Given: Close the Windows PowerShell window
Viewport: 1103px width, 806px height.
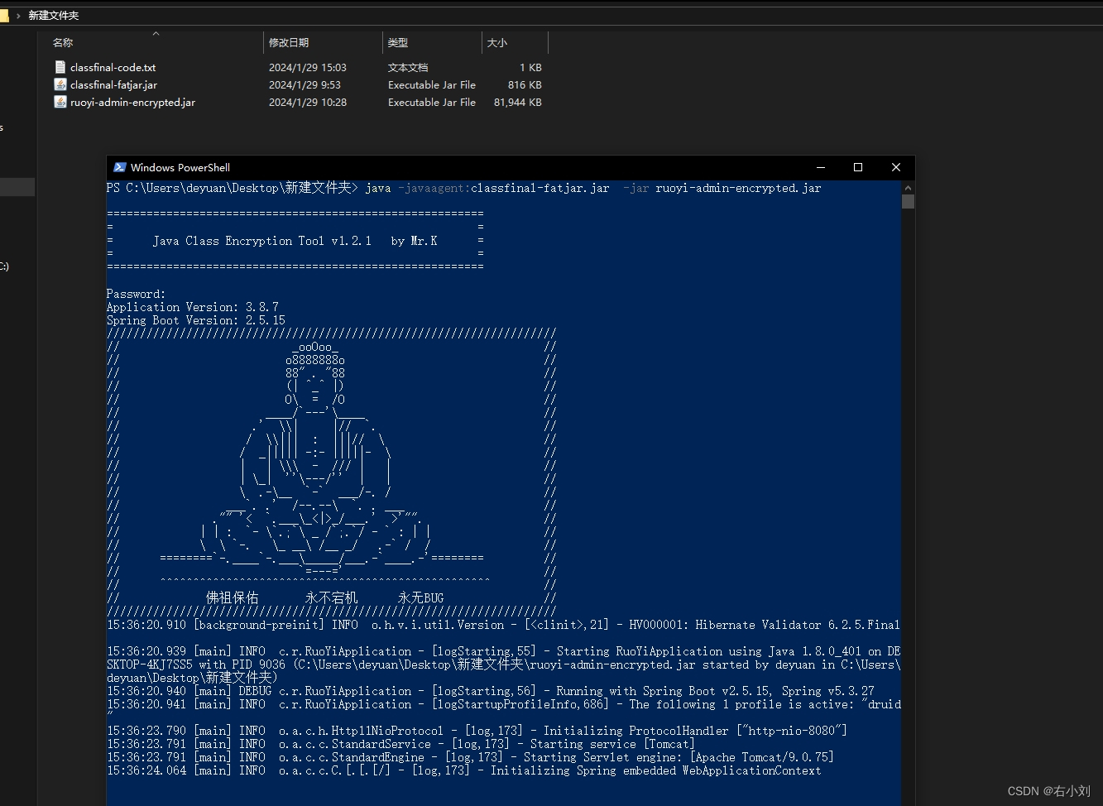Looking at the screenshot, I should pyautogui.click(x=895, y=167).
